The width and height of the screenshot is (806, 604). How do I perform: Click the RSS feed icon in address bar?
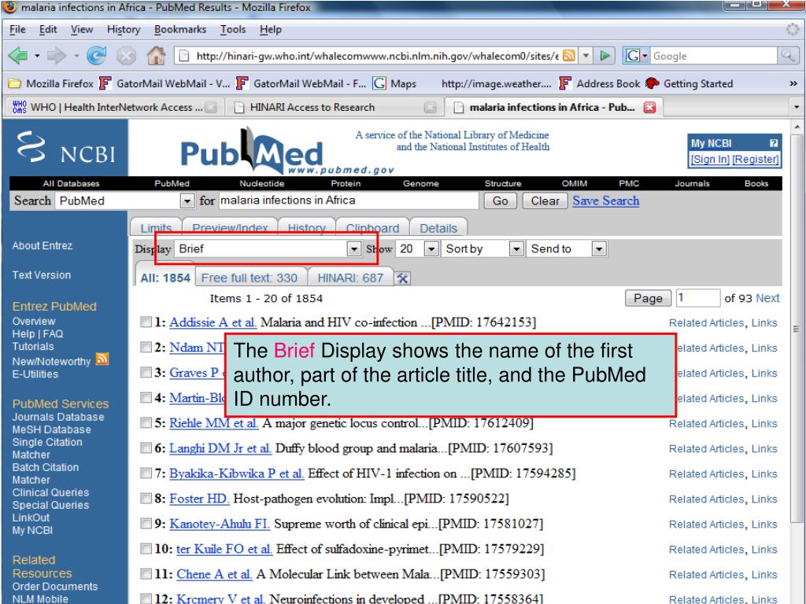point(569,56)
